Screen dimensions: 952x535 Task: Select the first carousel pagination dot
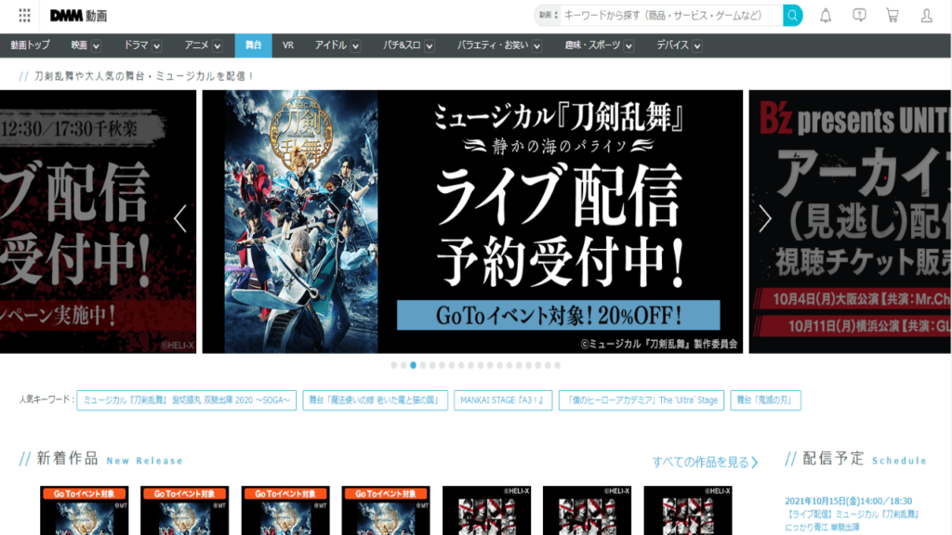click(x=394, y=365)
